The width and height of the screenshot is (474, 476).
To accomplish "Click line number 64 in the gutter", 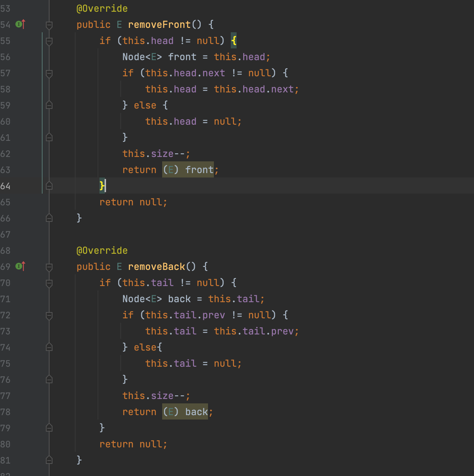I will coord(6,186).
